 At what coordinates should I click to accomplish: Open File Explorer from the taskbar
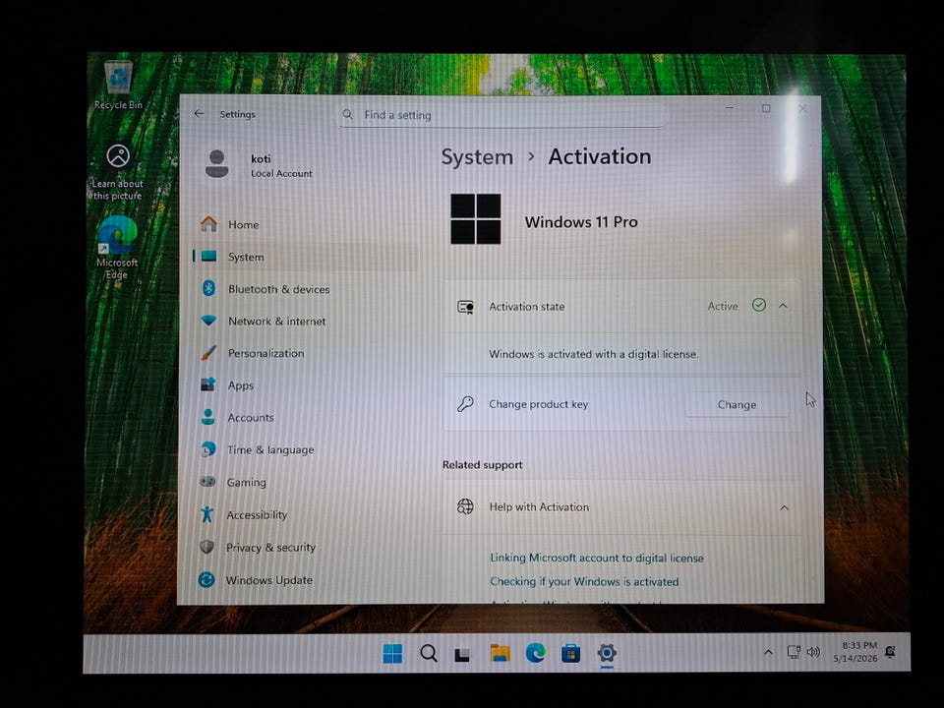[x=500, y=653]
